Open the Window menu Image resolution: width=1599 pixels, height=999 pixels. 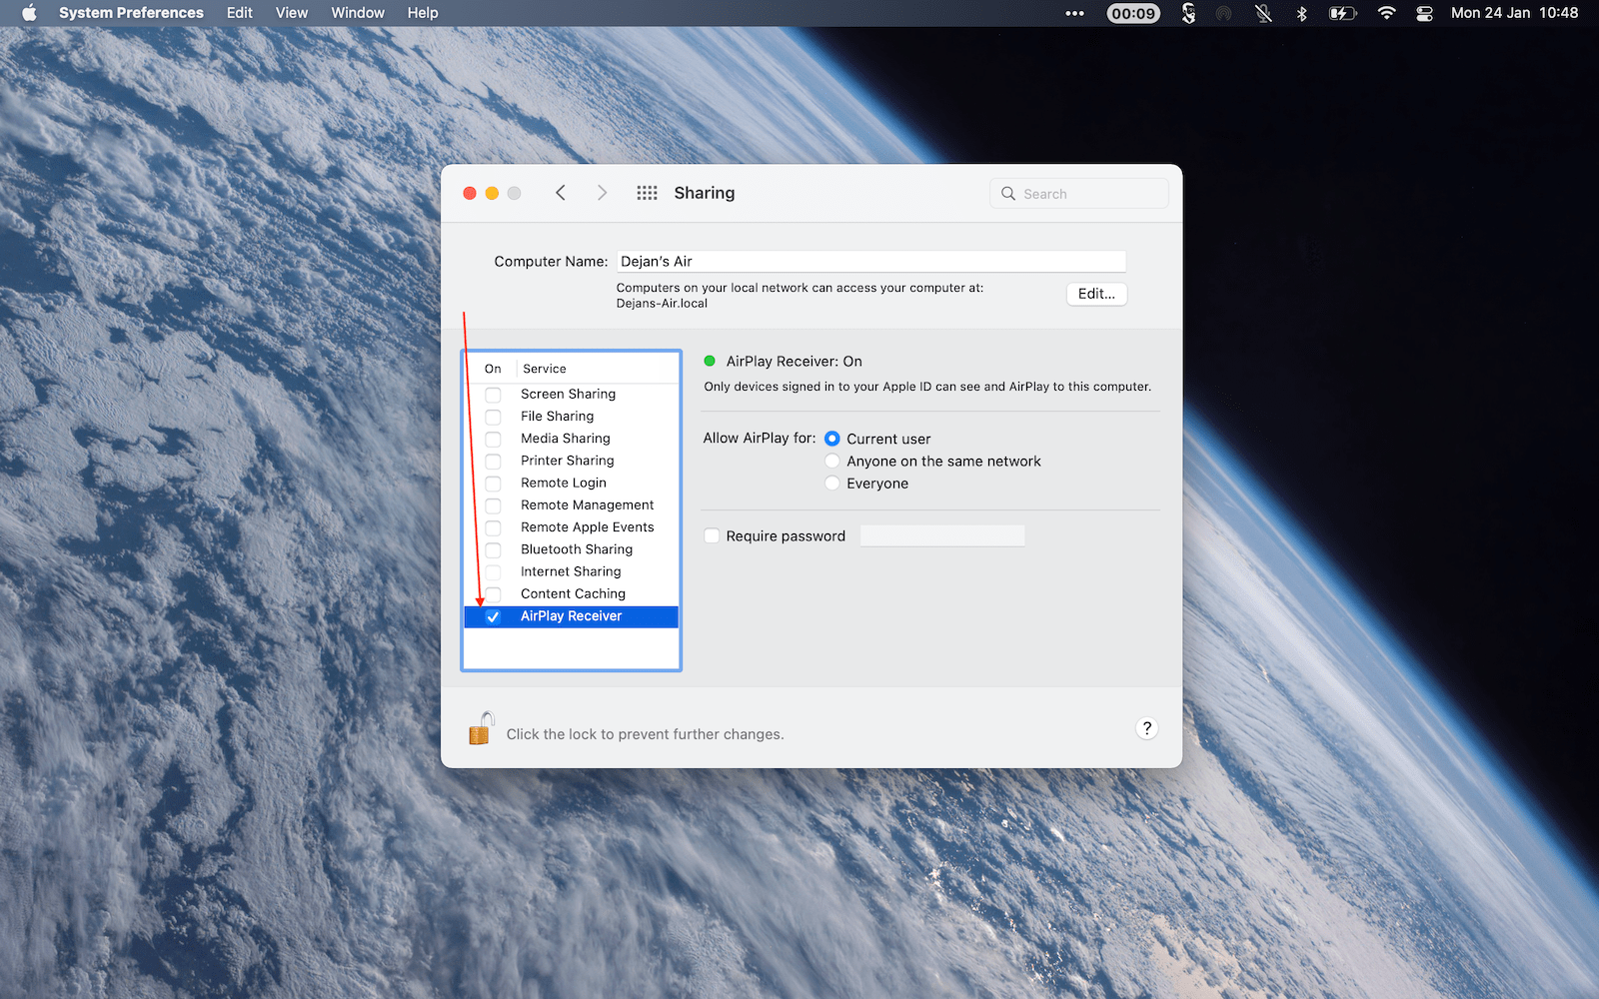click(358, 13)
